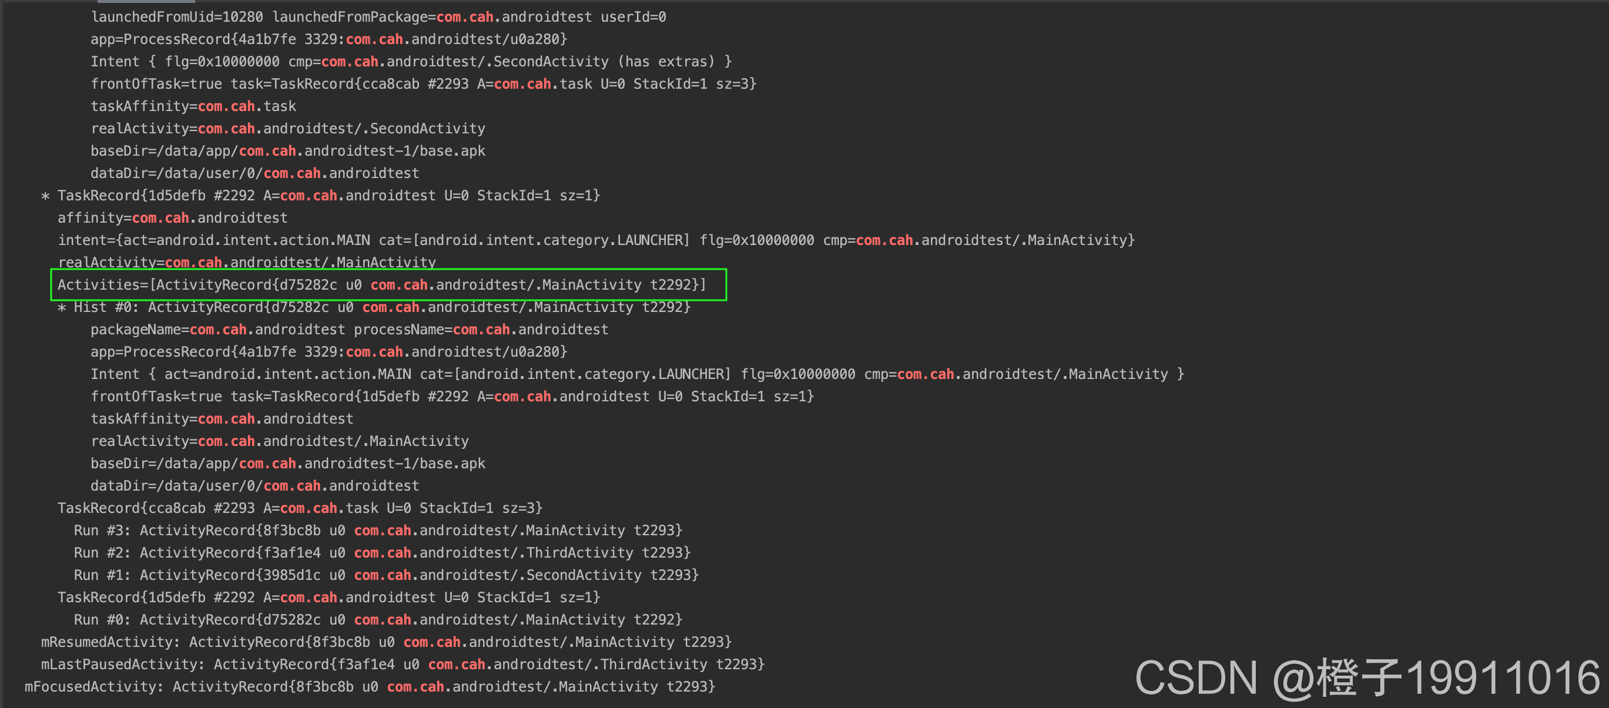Select the userId=0 value

633,17
